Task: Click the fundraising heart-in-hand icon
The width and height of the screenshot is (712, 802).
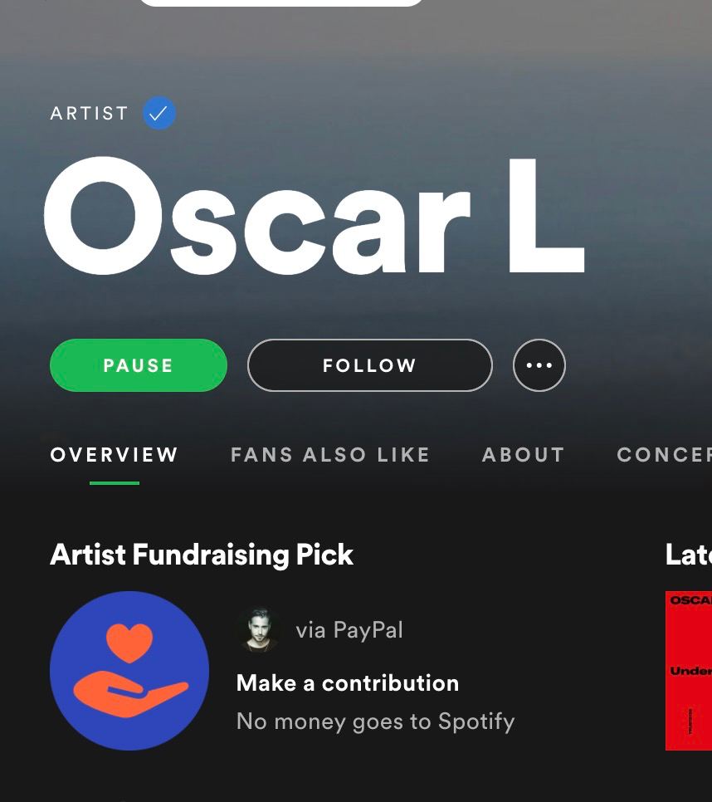Action: click(x=129, y=671)
